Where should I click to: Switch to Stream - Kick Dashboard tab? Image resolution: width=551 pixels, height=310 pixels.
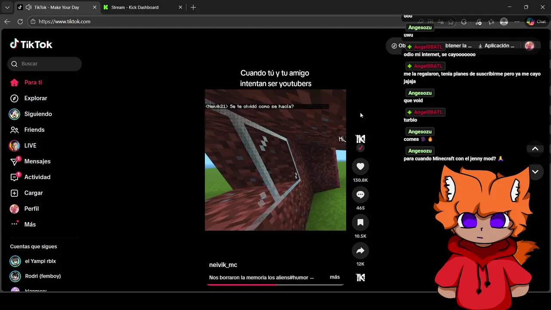[x=135, y=7]
